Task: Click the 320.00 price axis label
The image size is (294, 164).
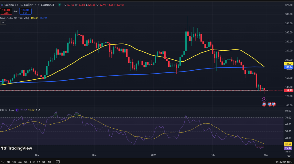Action: coord(289,5)
